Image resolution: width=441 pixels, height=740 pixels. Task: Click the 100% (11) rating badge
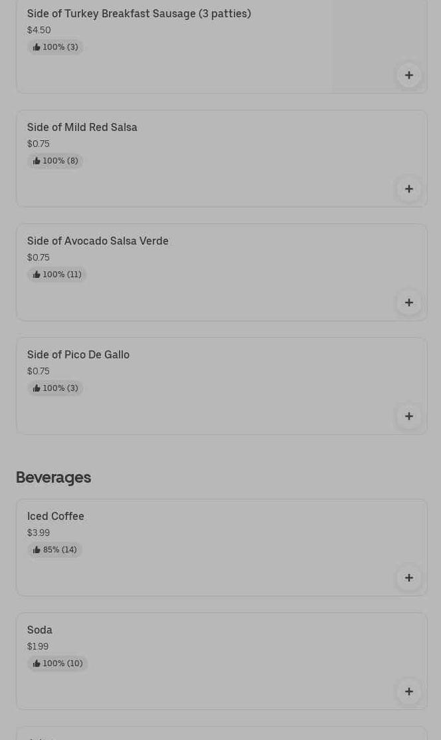[56, 275]
